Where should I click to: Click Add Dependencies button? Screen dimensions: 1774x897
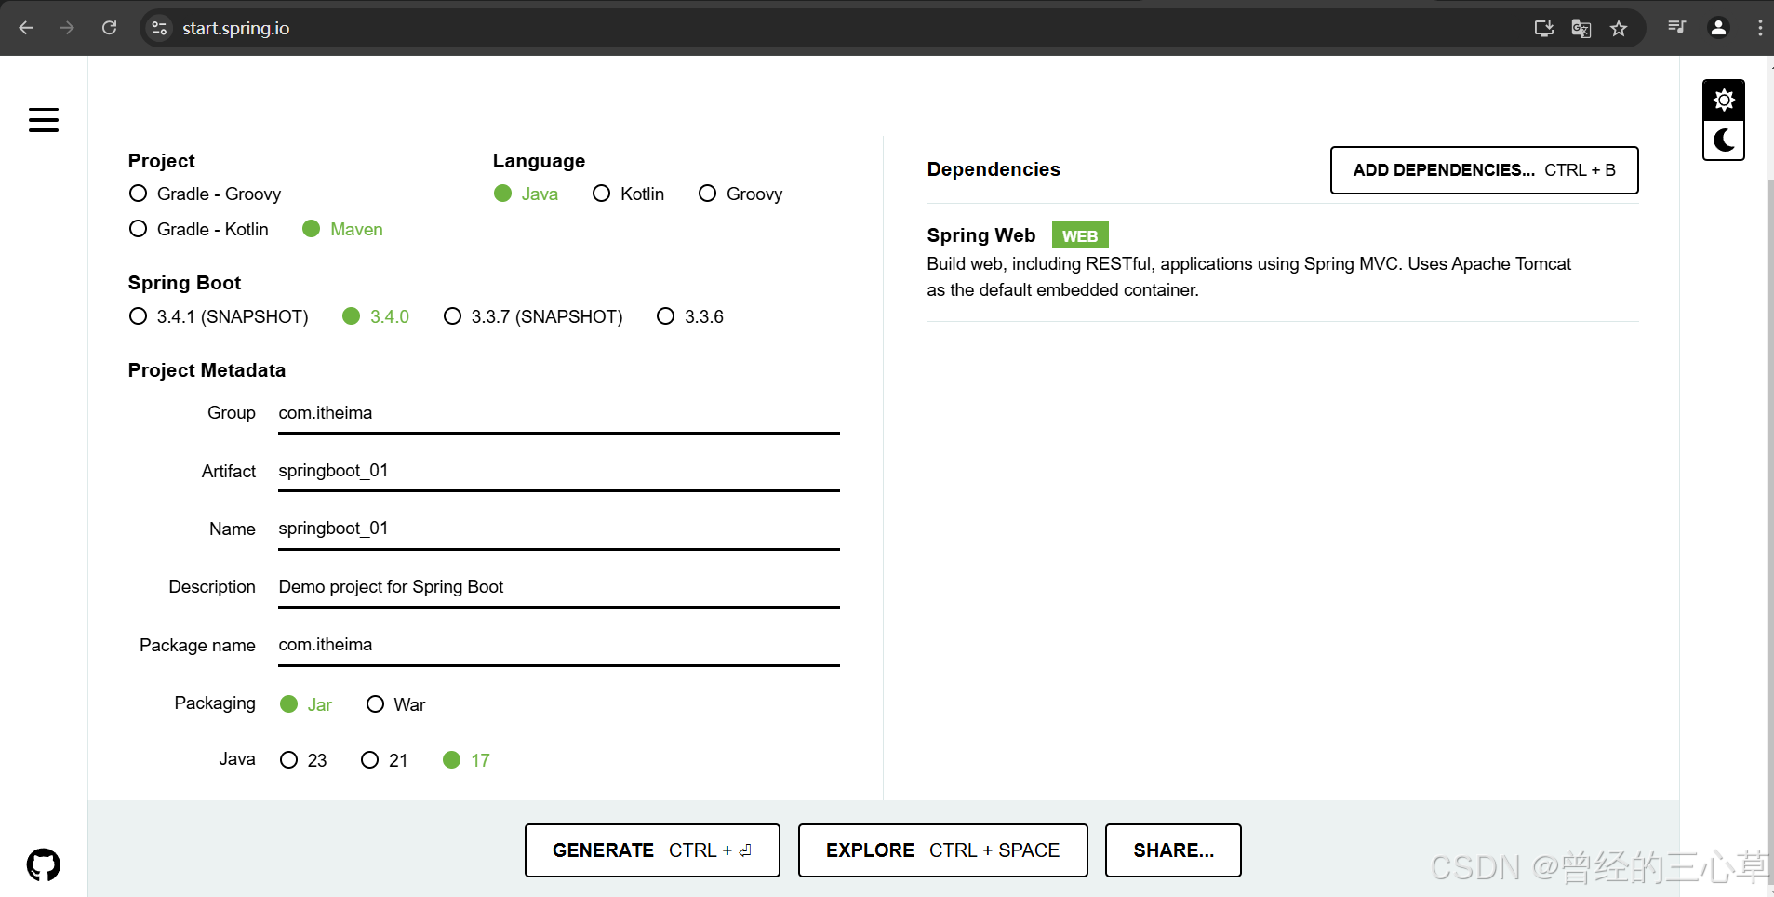coord(1484,170)
